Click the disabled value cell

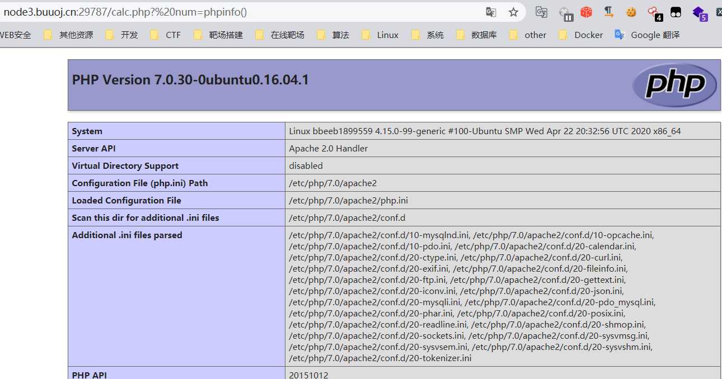[503, 166]
